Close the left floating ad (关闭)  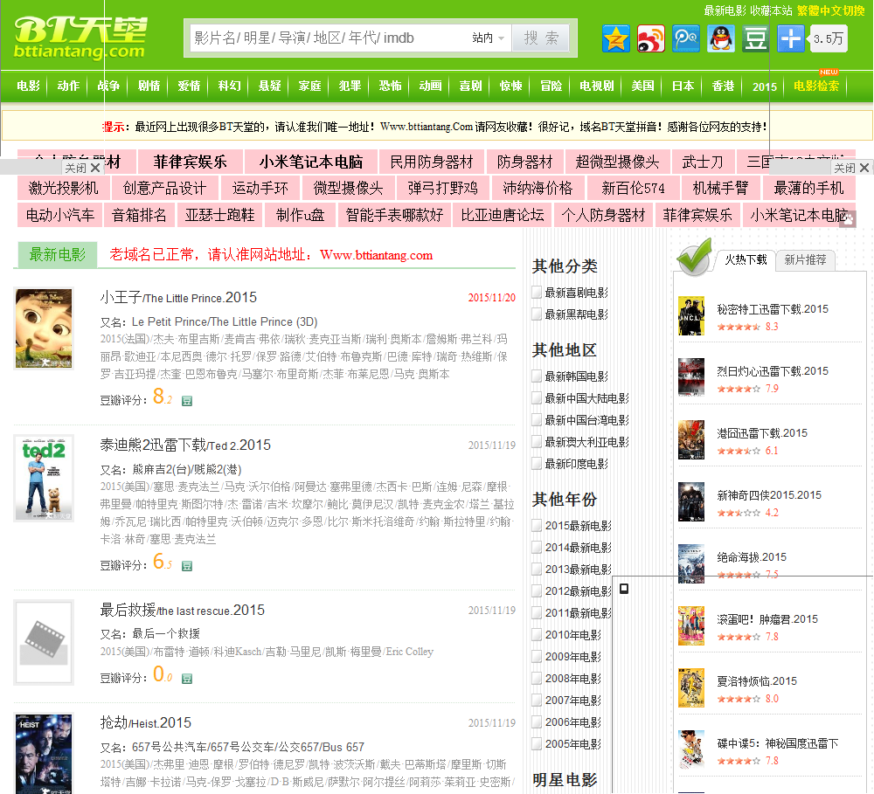(x=82, y=168)
